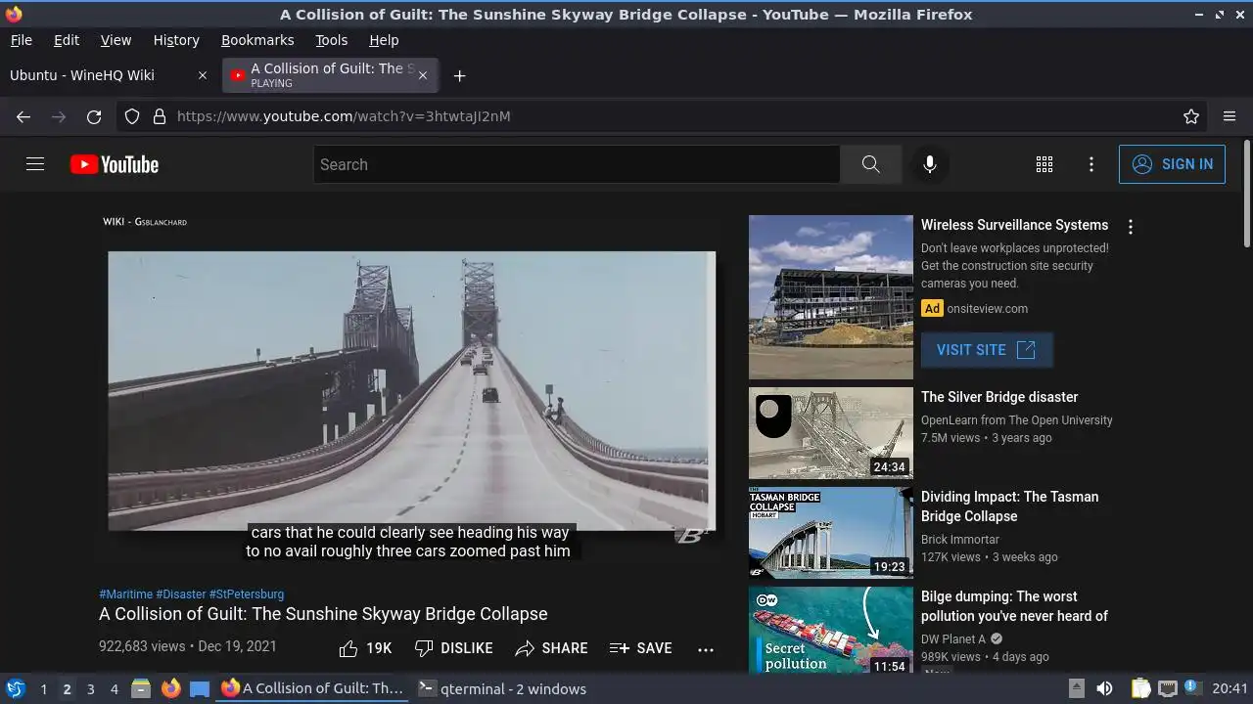1253x704 pixels.
Task: Switch to qterminal in the taskbar
Action: 502,688
